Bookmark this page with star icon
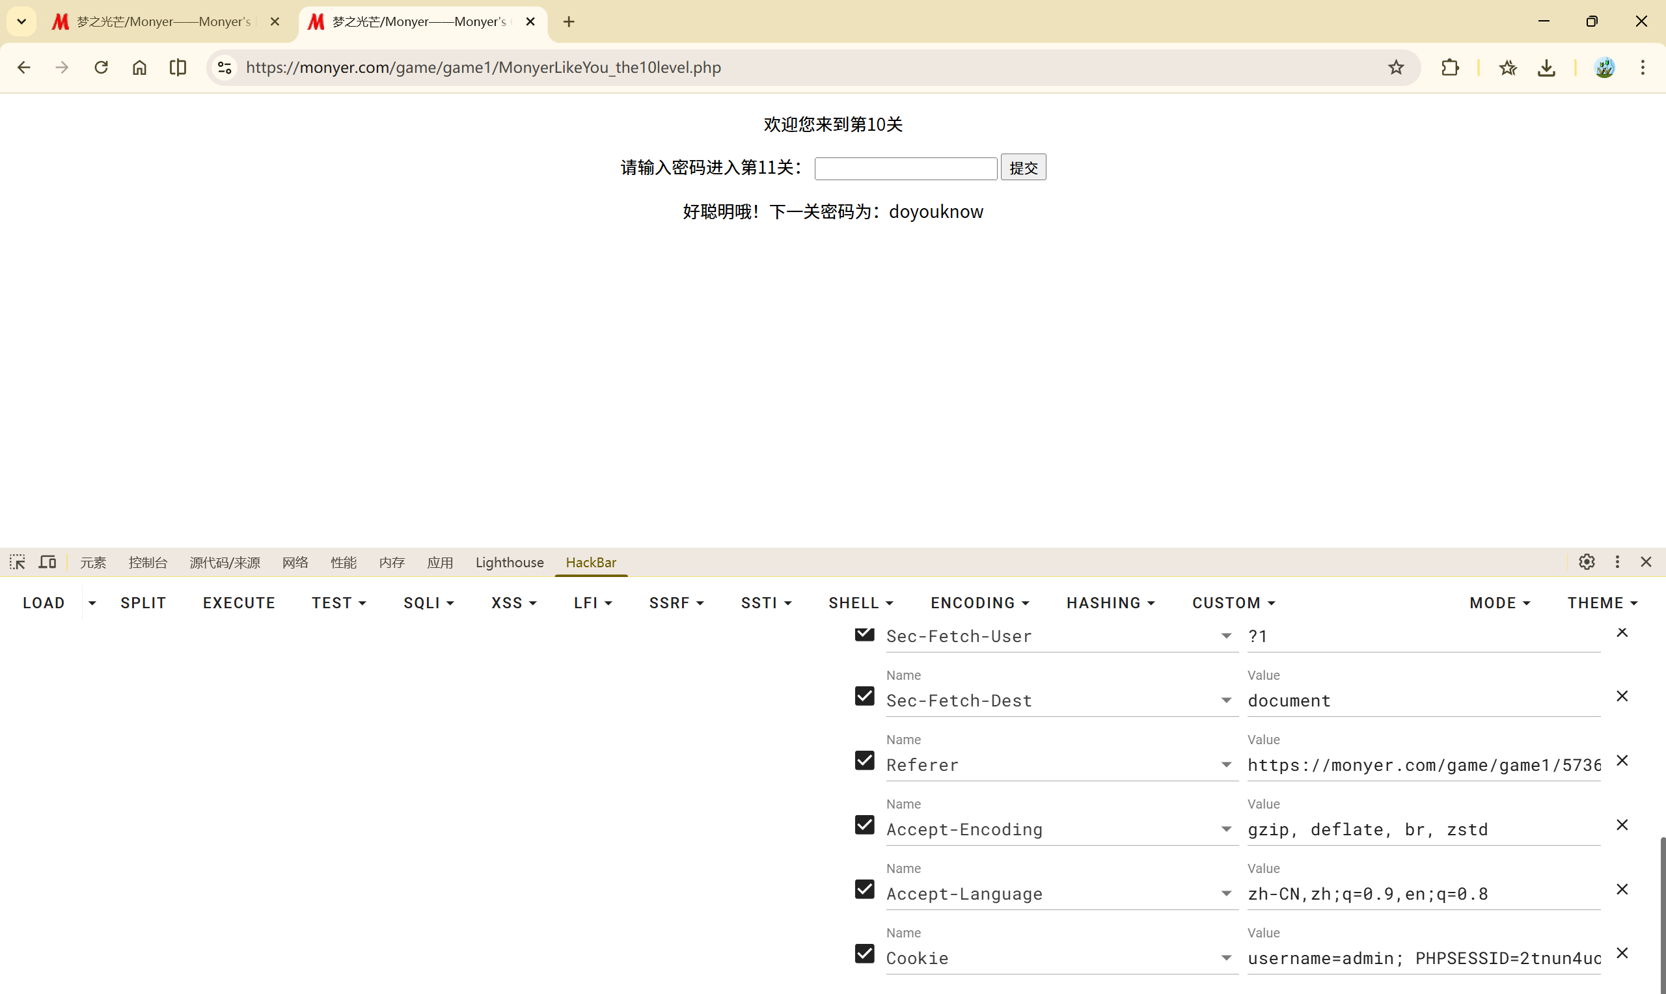Screen dimensions: 1666x994 point(1395,68)
